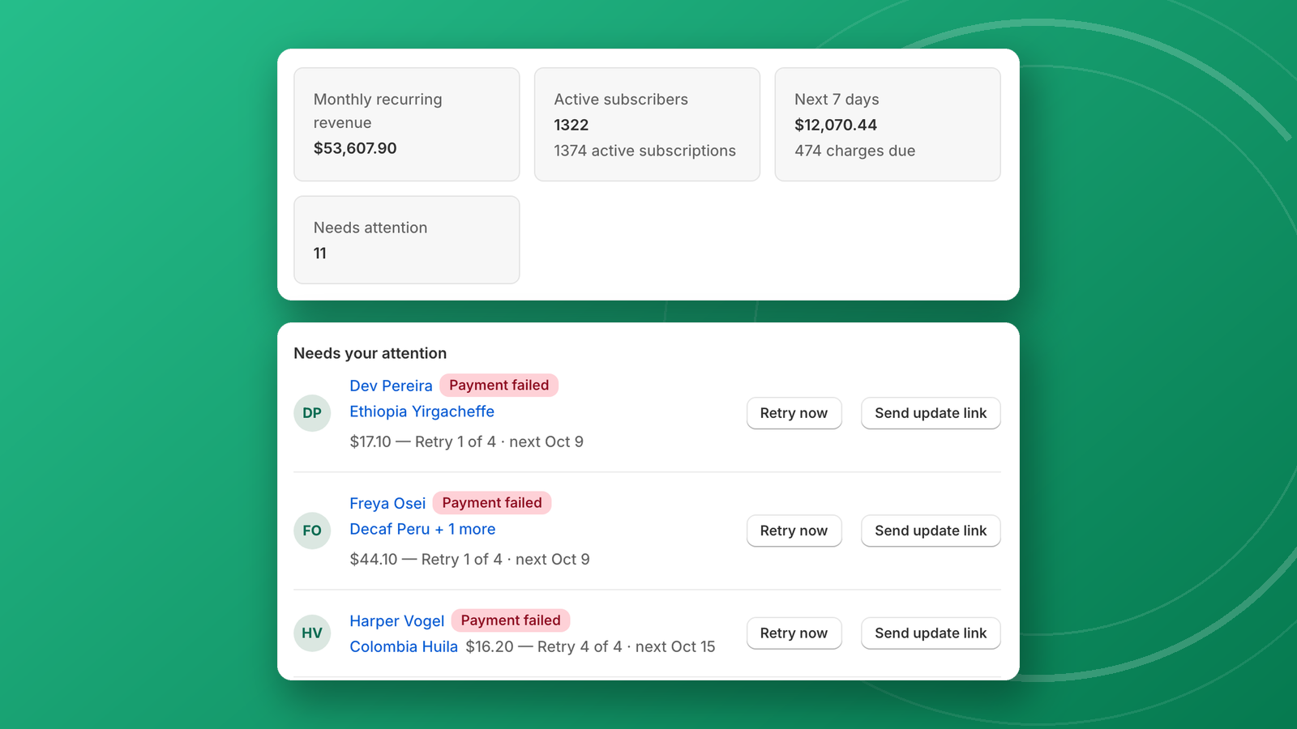Click the Needs your attention heading
This screenshot has height=729, width=1297.
point(370,353)
